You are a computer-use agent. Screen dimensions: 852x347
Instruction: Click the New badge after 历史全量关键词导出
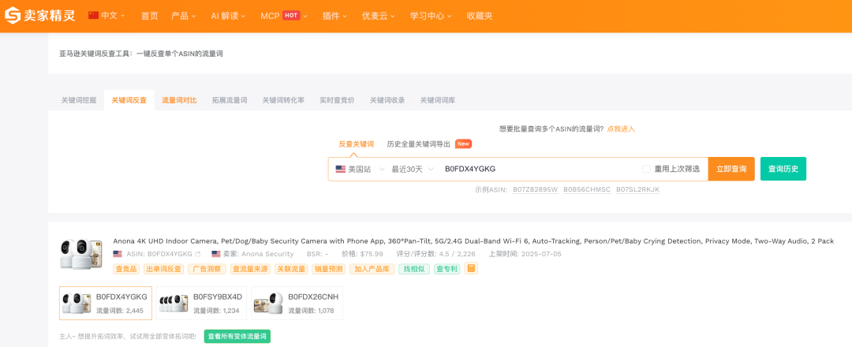[x=463, y=144]
